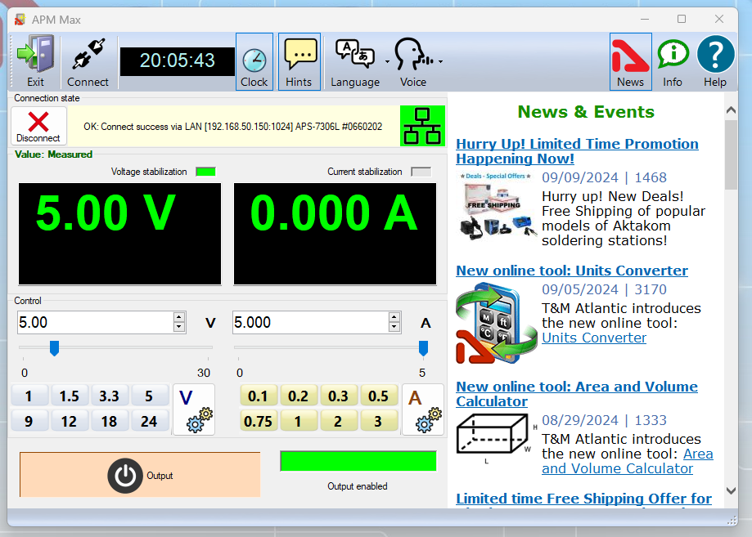Select the 1.5 V voltage preset
Screen dimensions: 752x537
pyautogui.click(x=69, y=396)
